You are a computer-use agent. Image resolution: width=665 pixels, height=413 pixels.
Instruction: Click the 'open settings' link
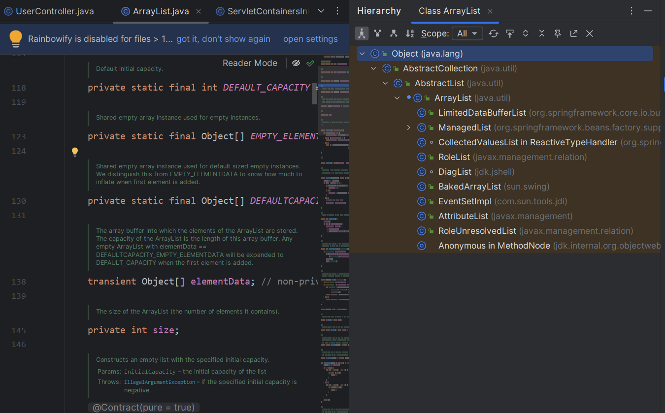[310, 39]
